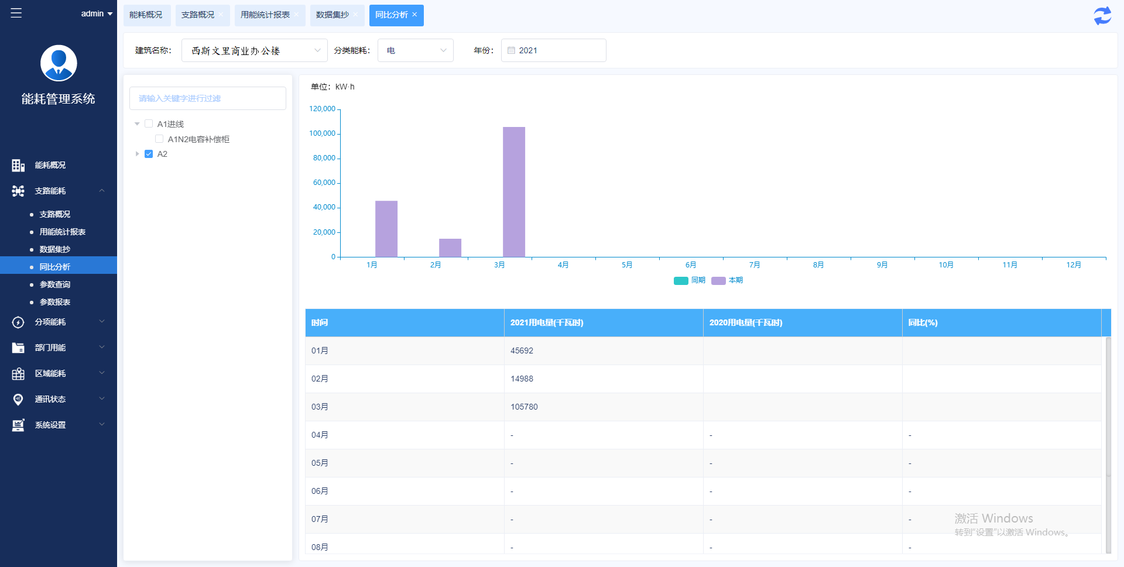Click the hamburger menu icon

pyautogui.click(x=16, y=13)
